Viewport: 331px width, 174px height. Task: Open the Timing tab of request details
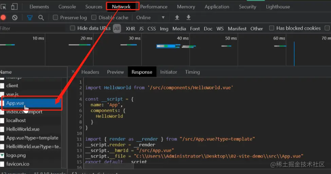click(192, 72)
